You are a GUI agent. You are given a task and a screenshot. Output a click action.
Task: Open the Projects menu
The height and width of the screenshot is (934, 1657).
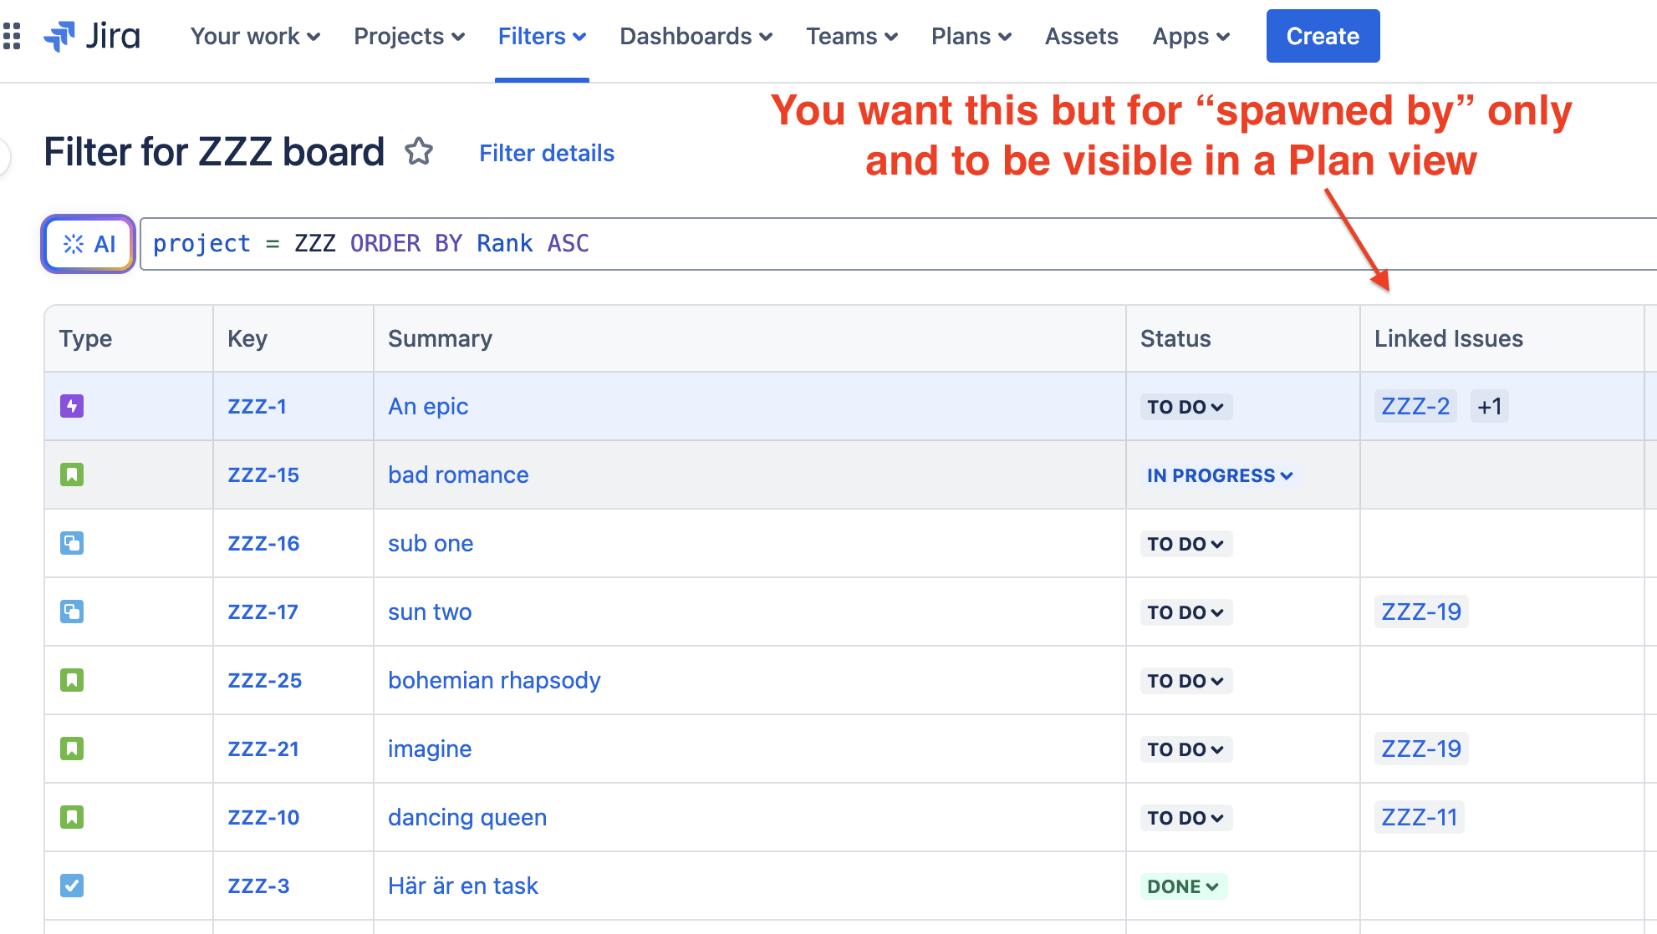409,36
